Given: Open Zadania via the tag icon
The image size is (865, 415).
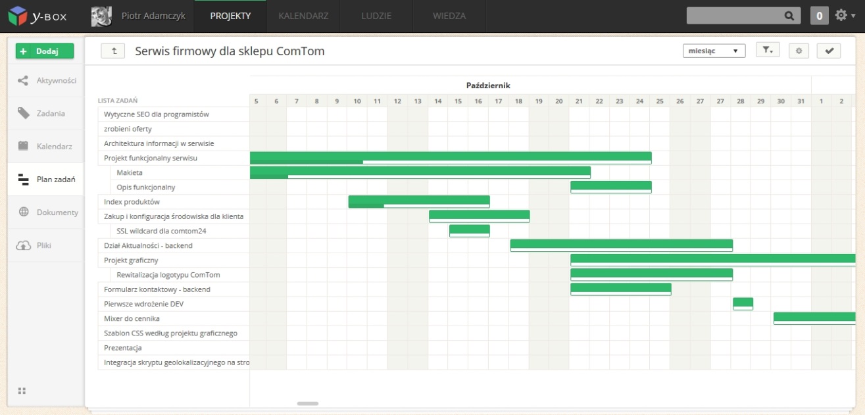Looking at the screenshot, I should coord(23,114).
